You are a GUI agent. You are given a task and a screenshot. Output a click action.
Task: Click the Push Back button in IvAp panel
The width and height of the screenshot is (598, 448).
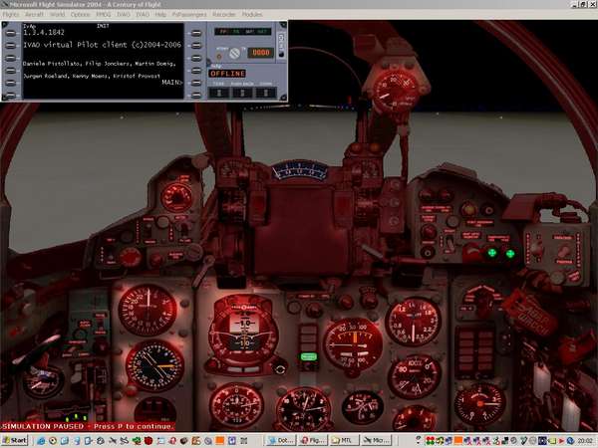(x=242, y=93)
